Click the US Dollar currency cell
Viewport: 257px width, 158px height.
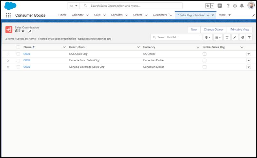(149, 54)
